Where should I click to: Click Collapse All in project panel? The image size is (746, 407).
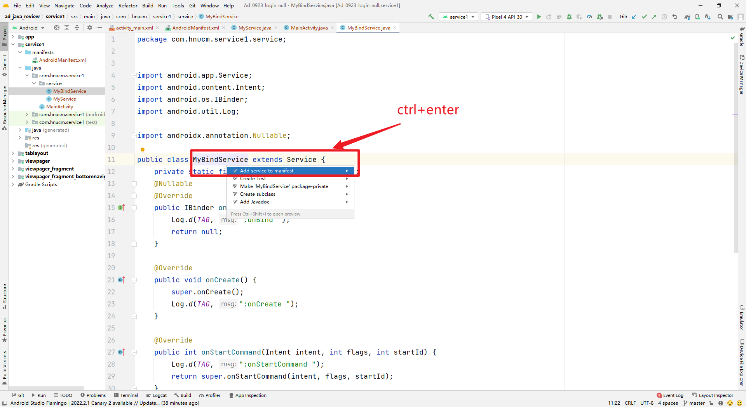[77, 28]
